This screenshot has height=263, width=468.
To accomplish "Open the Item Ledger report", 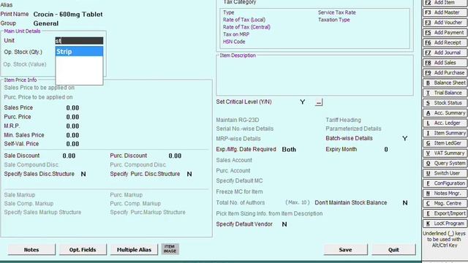I will tap(445, 143).
